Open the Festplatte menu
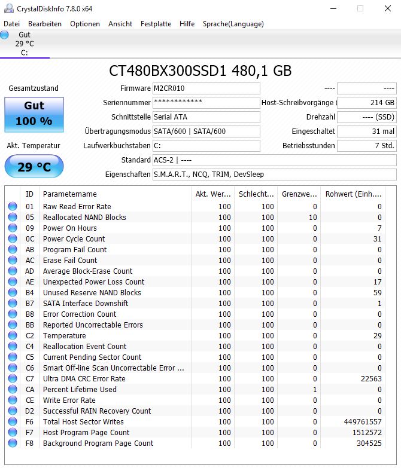This screenshot has height=468, width=401. pyautogui.click(x=156, y=24)
